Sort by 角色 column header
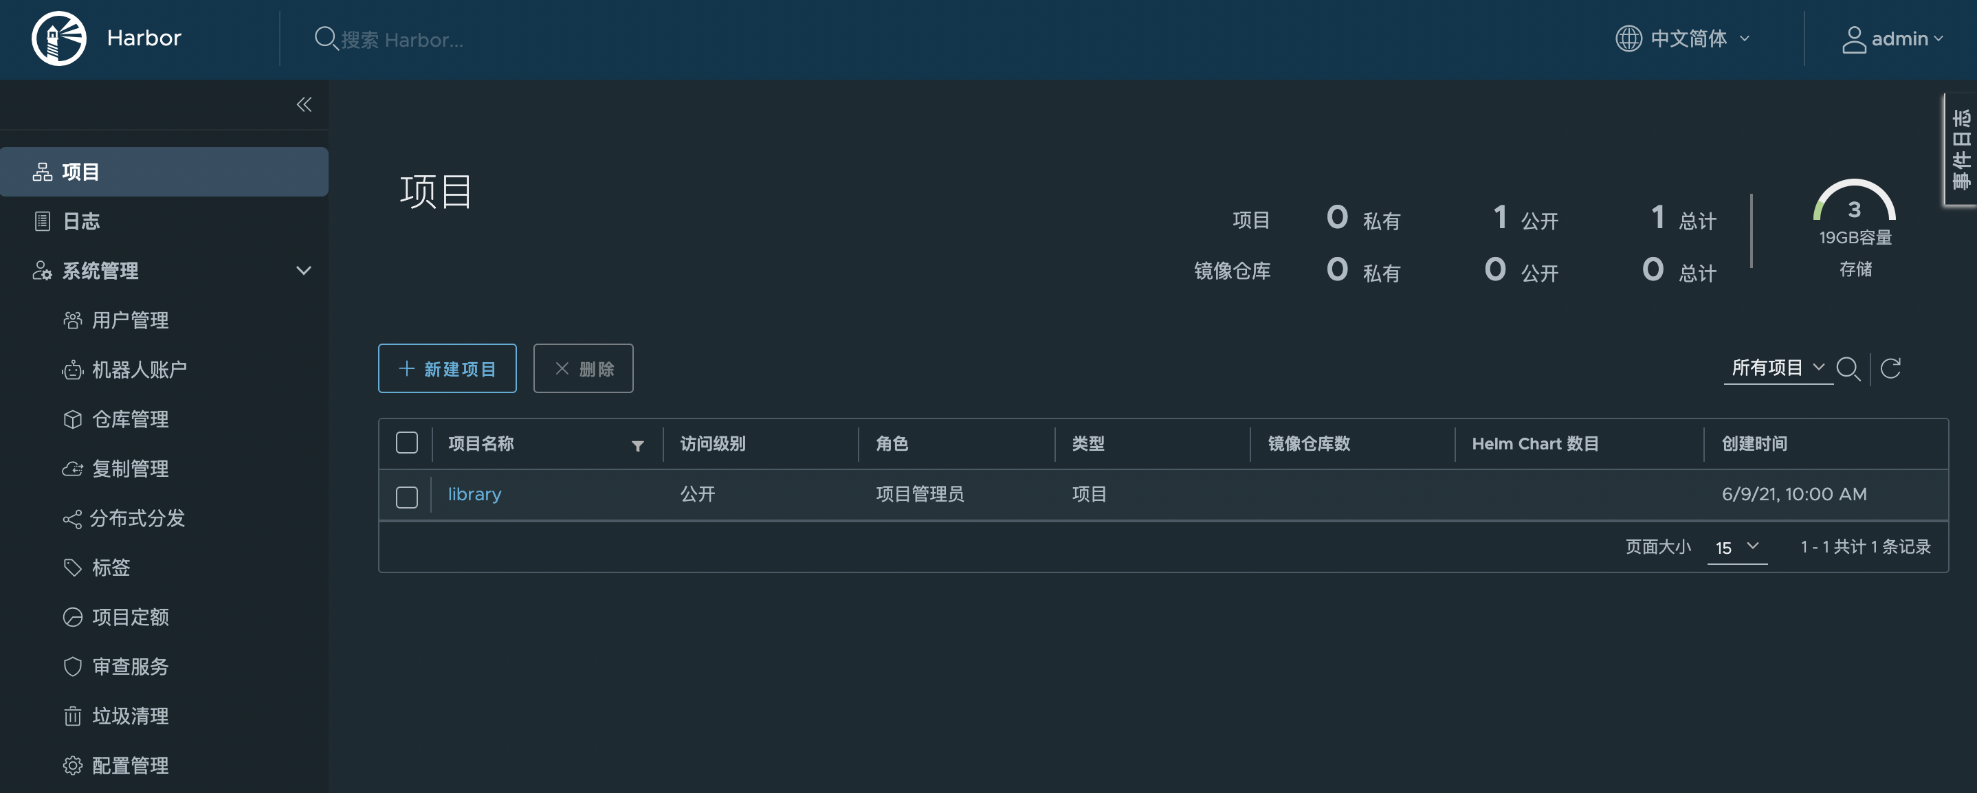1977x793 pixels. pyautogui.click(x=892, y=444)
